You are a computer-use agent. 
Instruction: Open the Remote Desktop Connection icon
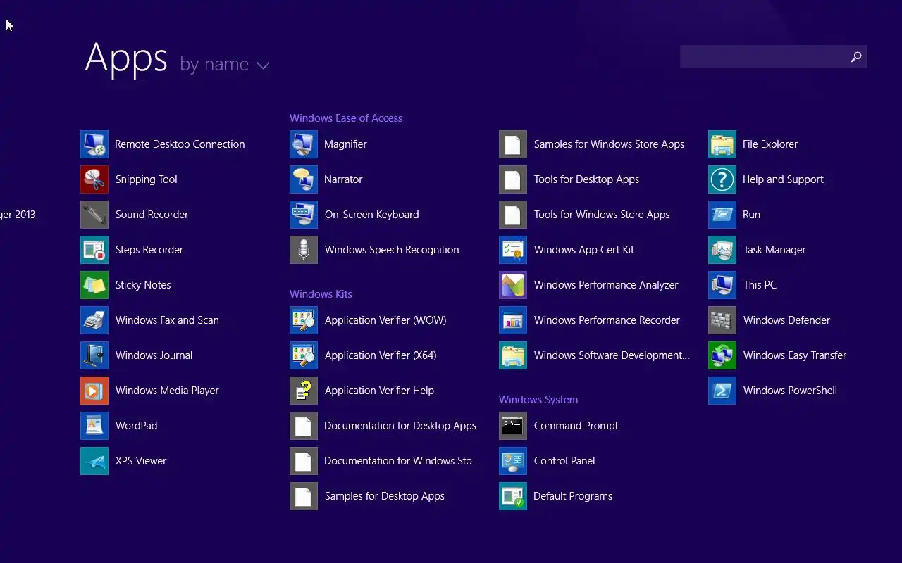pos(94,144)
